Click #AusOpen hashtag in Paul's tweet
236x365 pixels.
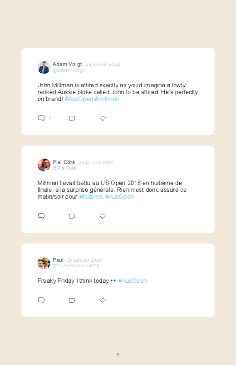133,281
